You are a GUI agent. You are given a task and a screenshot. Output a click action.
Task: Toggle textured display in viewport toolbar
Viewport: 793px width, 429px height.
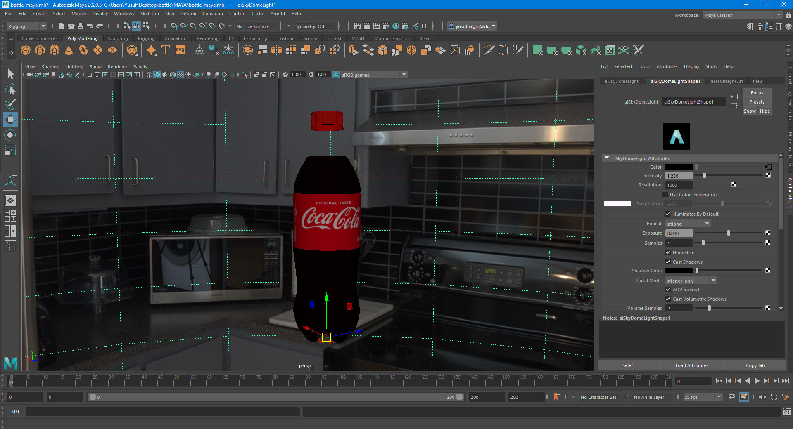coord(180,75)
